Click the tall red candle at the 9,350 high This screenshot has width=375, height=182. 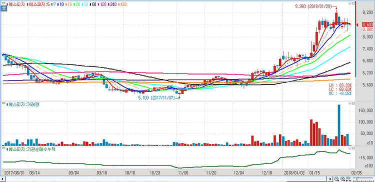pos(336,18)
